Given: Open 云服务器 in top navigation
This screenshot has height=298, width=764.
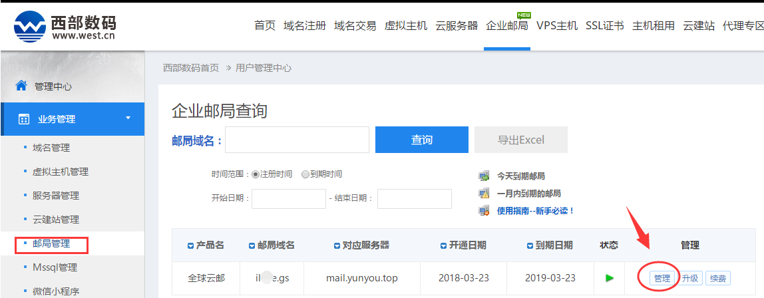Looking at the screenshot, I should [457, 26].
